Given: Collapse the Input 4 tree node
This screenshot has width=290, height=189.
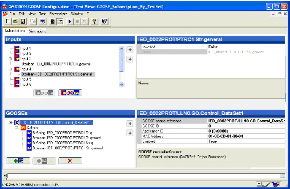Looking at the screenshot, I should pos(11,69).
